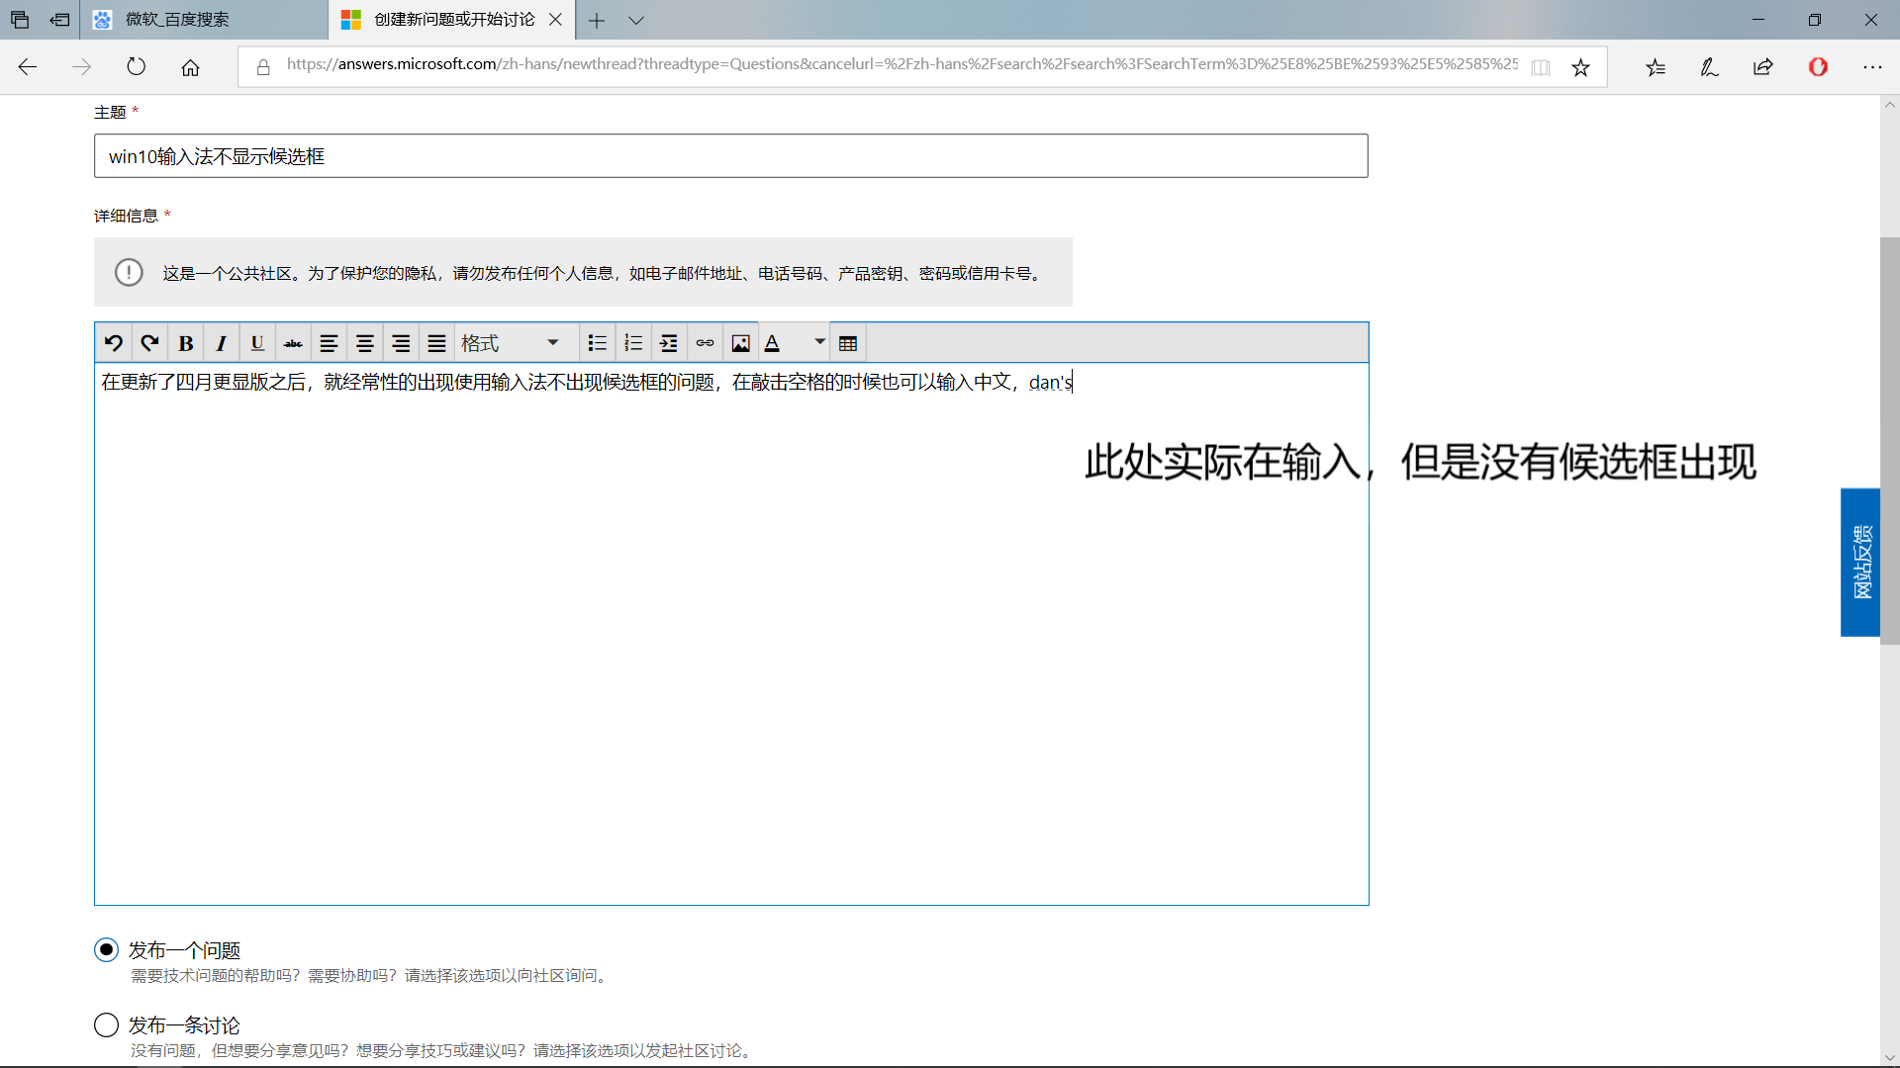Open the browser tab list chevron
This screenshot has width=1900, height=1068.
click(636, 20)
